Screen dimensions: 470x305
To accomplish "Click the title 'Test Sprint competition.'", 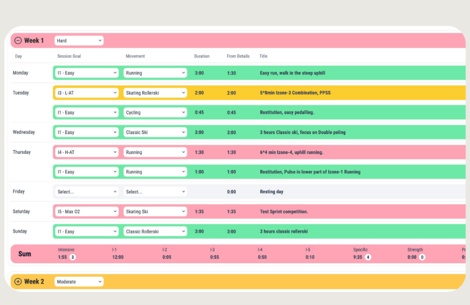I will pyautogui.click(x=284, y=212).
